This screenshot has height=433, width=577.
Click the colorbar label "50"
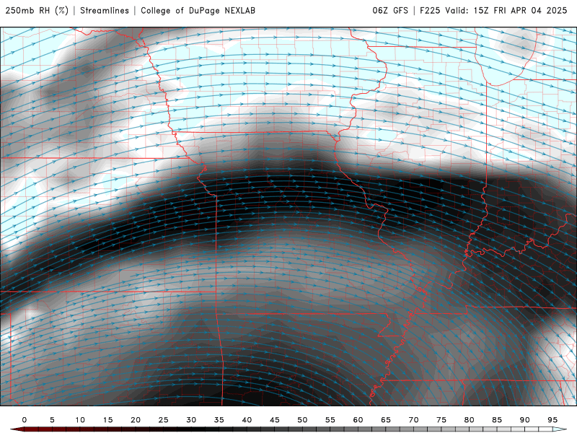pos(302,420)
